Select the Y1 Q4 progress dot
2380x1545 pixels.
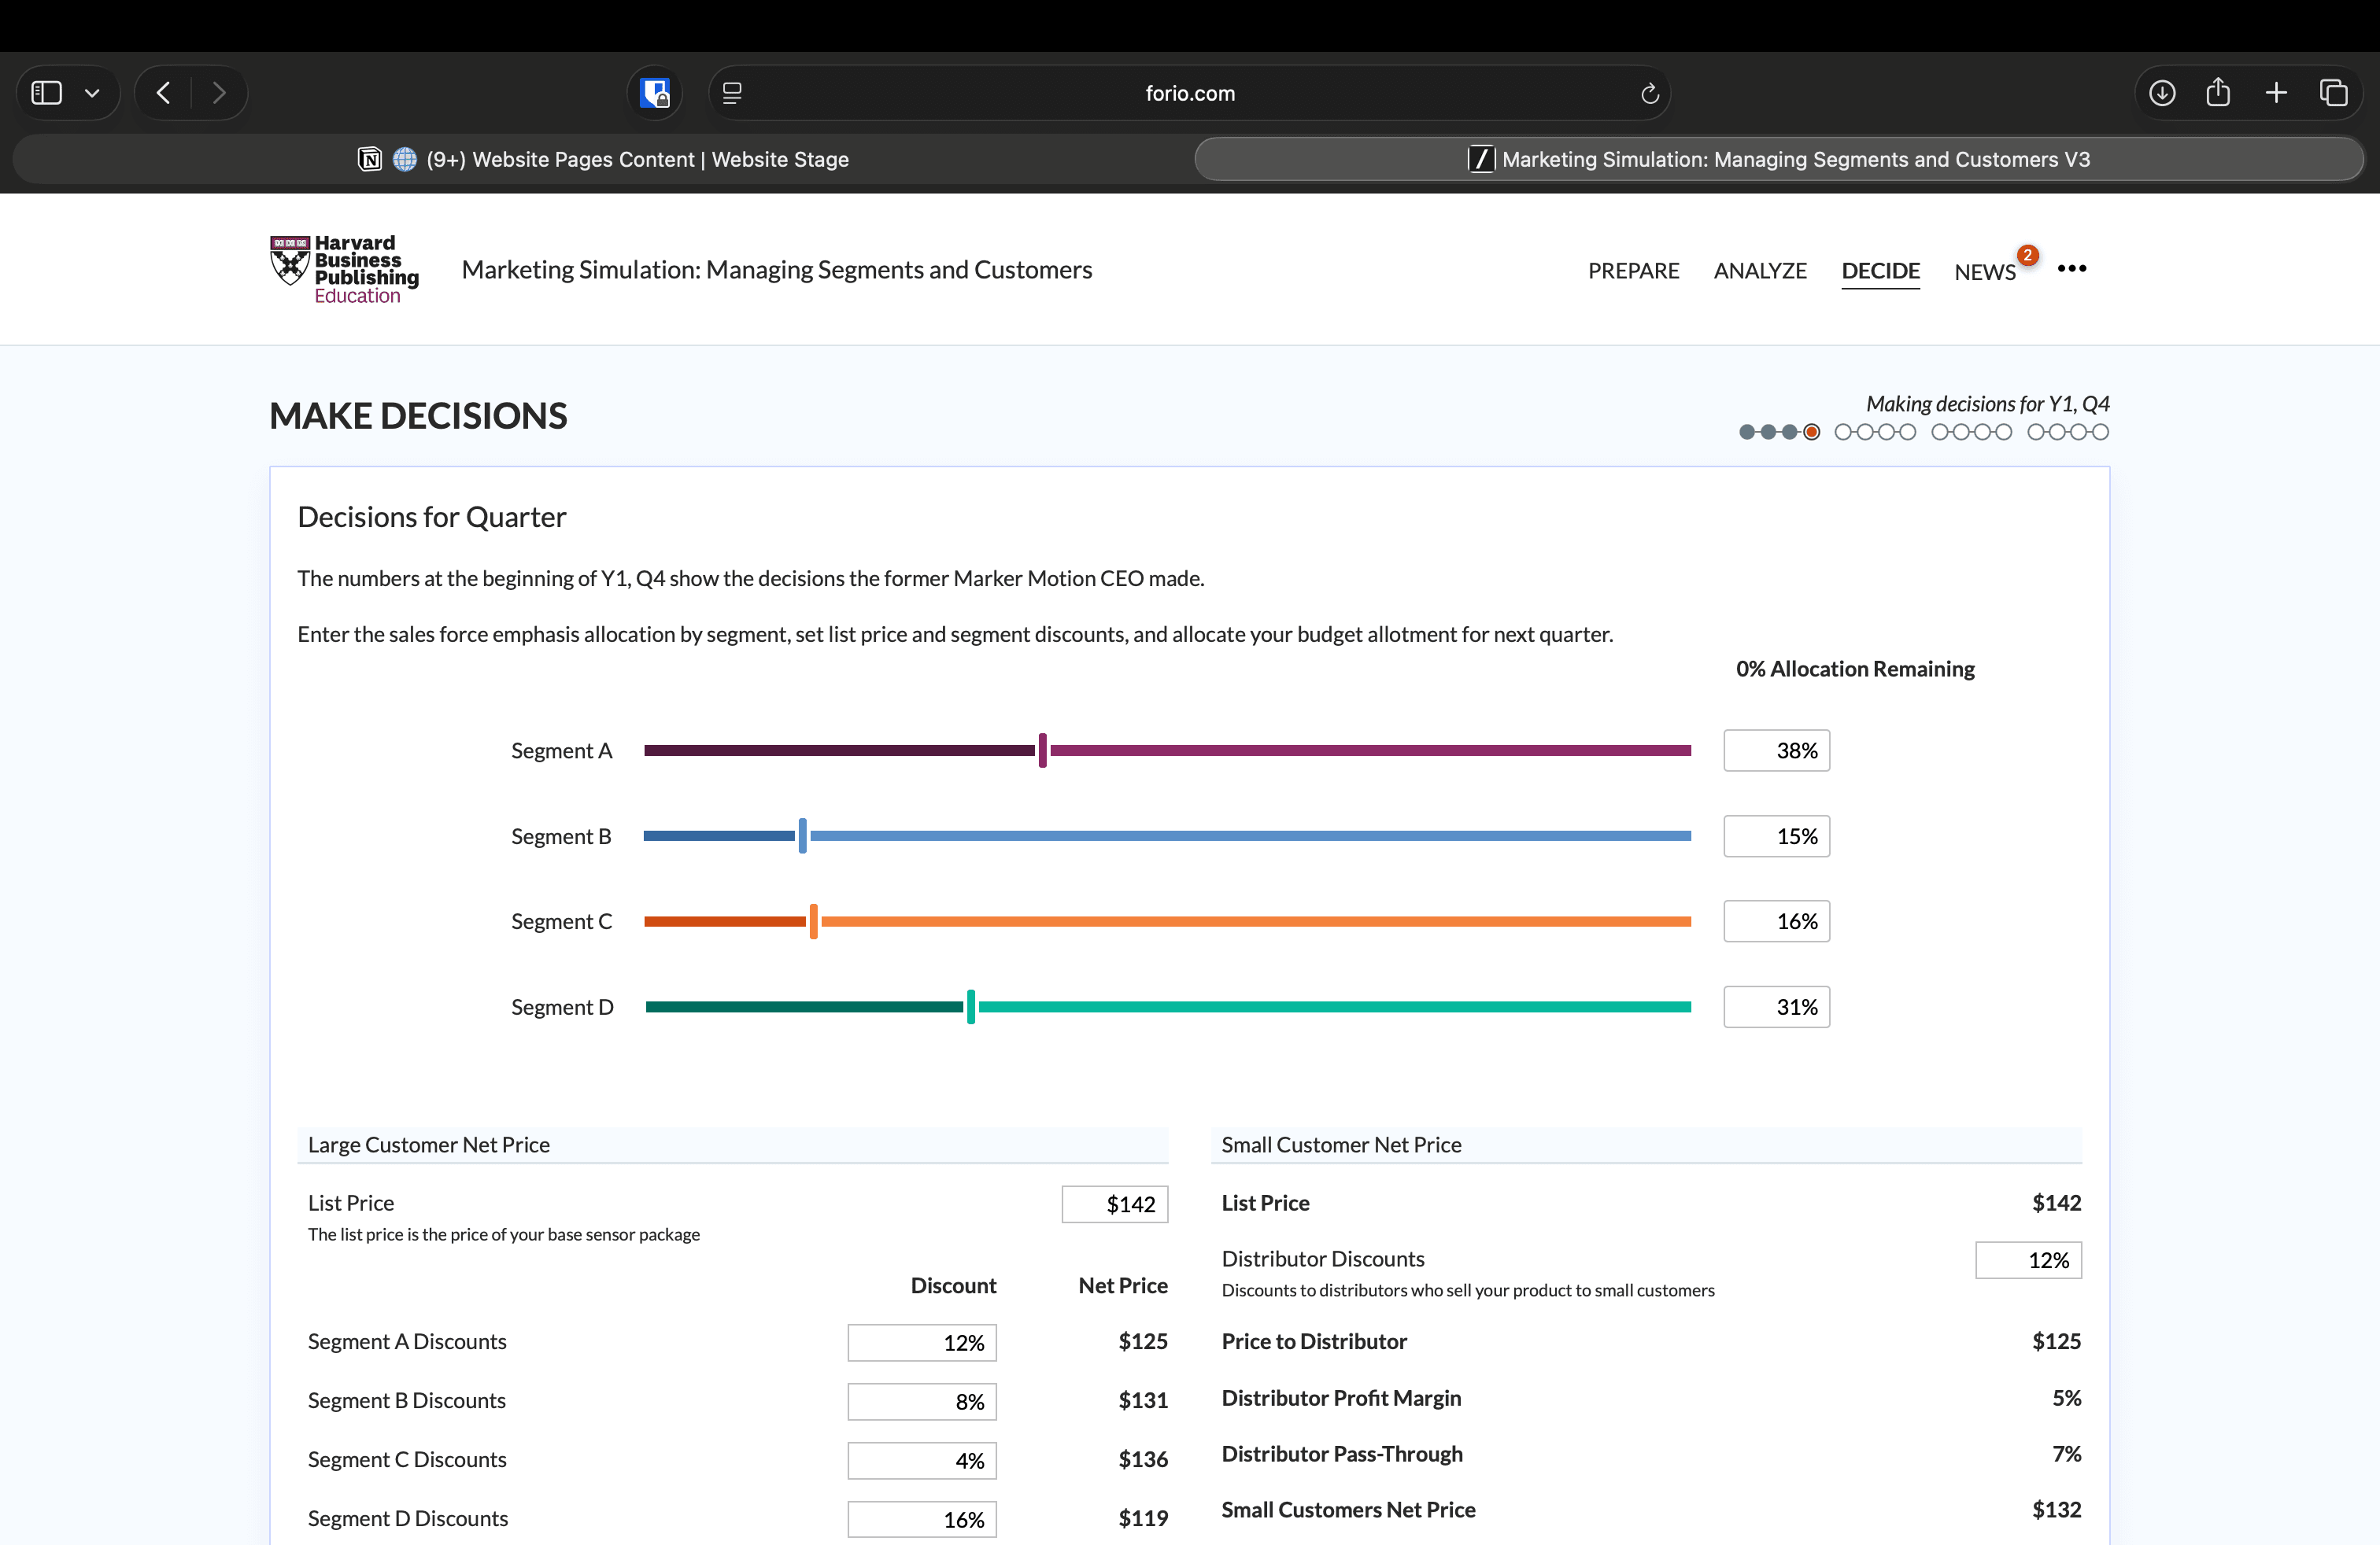[1811, 432]
